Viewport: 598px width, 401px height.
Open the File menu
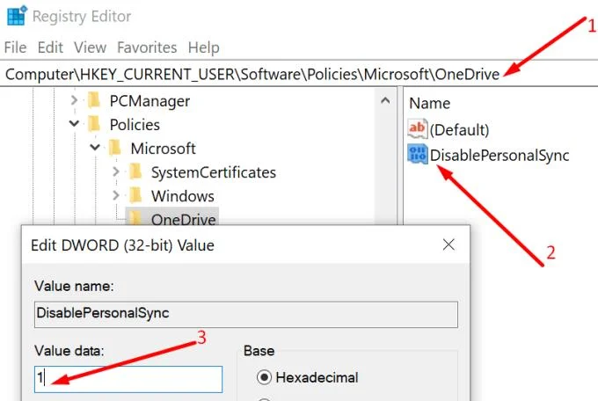pos(15,47)
